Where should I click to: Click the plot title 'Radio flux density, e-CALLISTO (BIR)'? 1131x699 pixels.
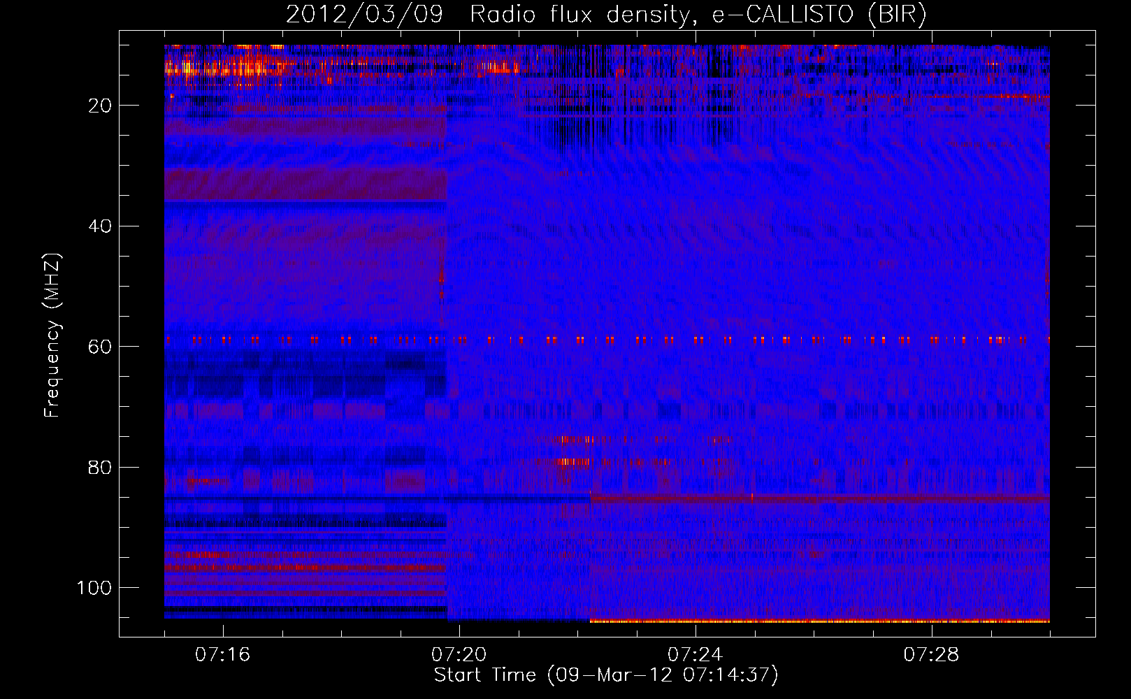pos(698,15)
